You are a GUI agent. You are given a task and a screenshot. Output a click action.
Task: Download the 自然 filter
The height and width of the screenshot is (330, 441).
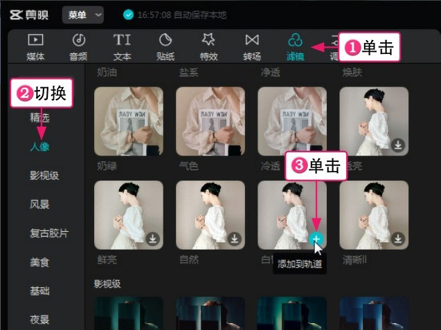(x=234, y=239)
